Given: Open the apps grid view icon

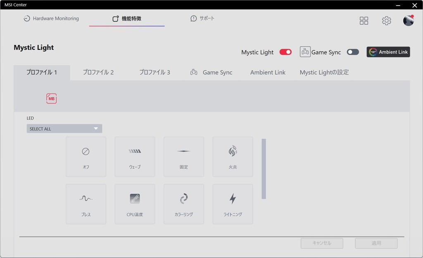Looking at the screenshot, I should coord(364,21).
